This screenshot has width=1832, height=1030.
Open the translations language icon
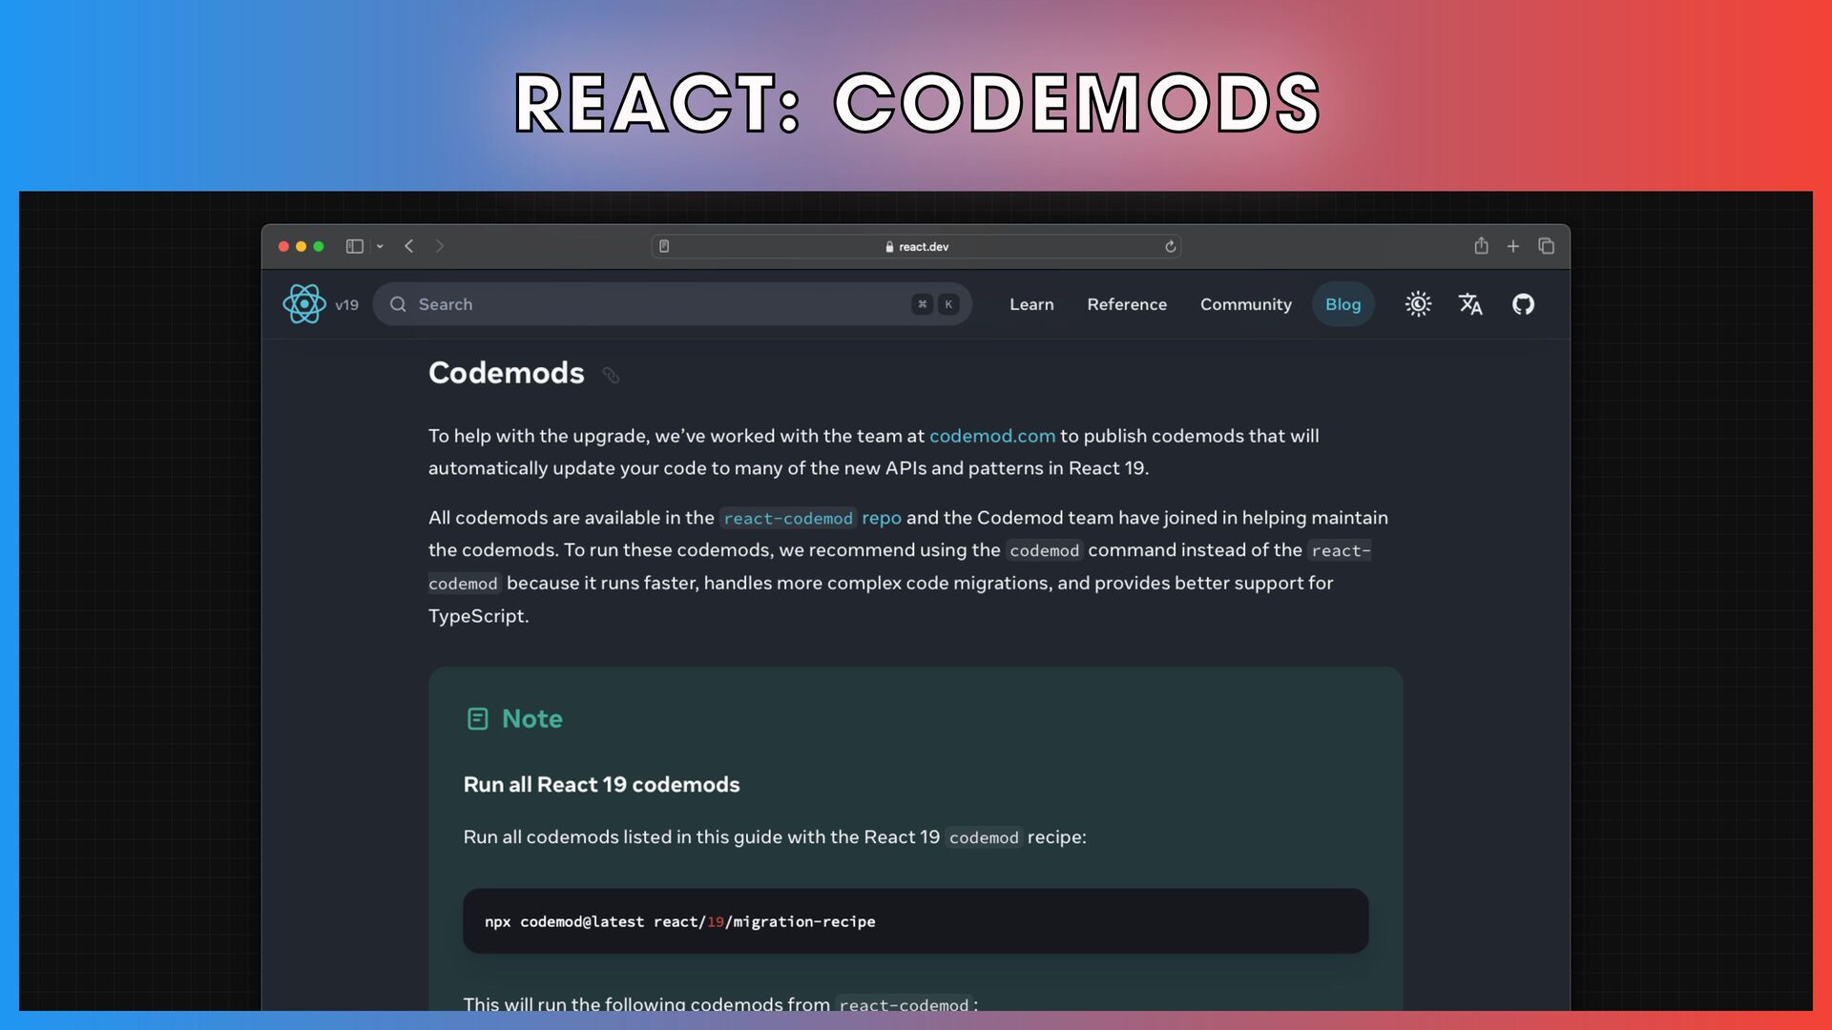(x=1470, y=304)
